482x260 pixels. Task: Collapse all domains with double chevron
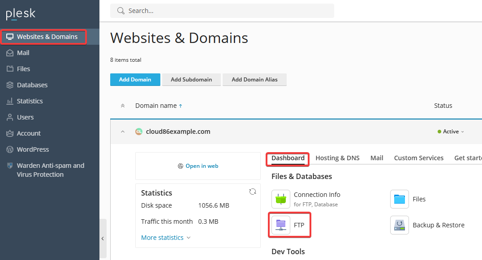pyautogui.click(x=123, y=106)
